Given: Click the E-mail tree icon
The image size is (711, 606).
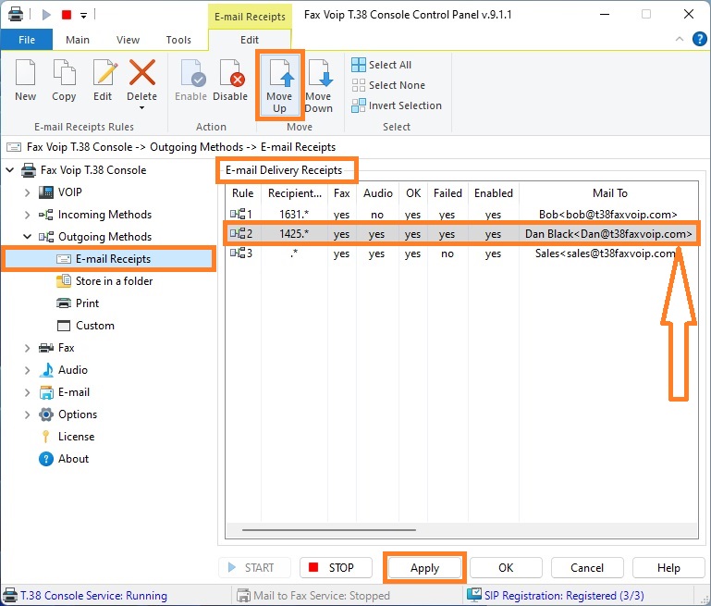Looking at the screenshot, I should [x=46, y=392].
